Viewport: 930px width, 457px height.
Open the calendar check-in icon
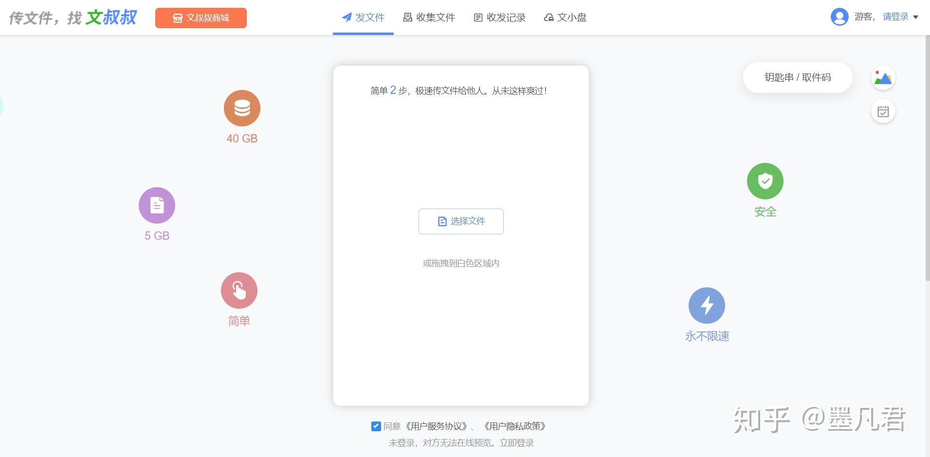pos(883,111)
